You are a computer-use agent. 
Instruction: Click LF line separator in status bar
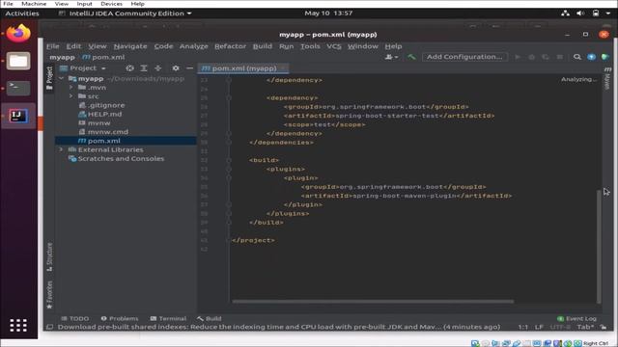click(x=539, y=327)
